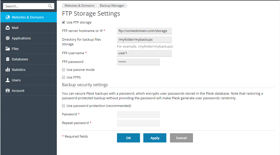Click the search magnifier icon
The height and width of the screenshot is (155, 280).
pyautogui.click(x=50, y=6)
